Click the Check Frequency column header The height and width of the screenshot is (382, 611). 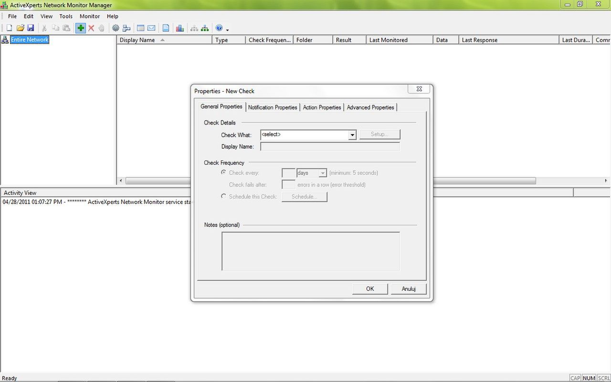269,40
